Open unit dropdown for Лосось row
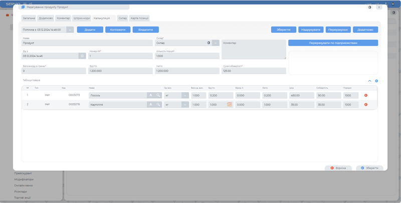The width and height of the screenshot is (401, 203). (185, 95)
